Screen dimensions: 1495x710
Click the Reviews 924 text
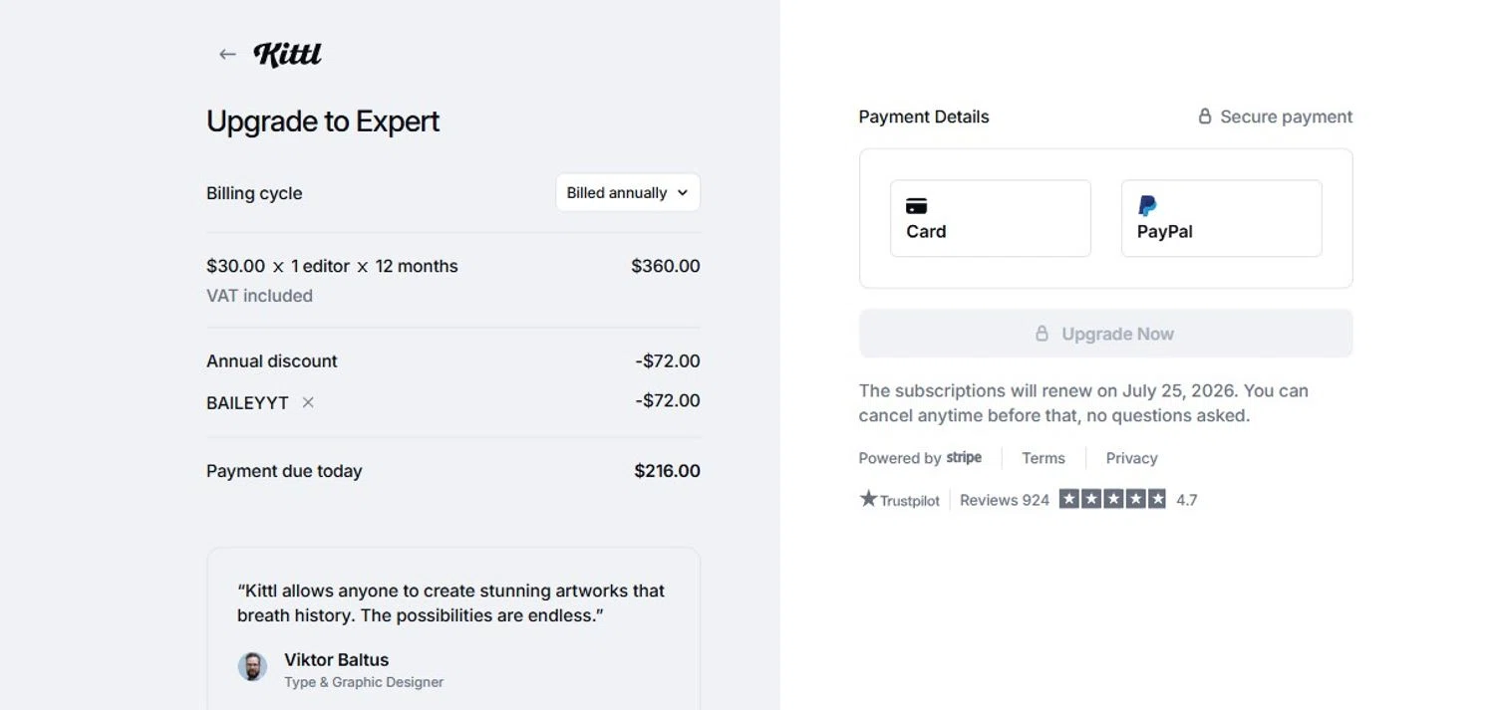pos(1004,500)
